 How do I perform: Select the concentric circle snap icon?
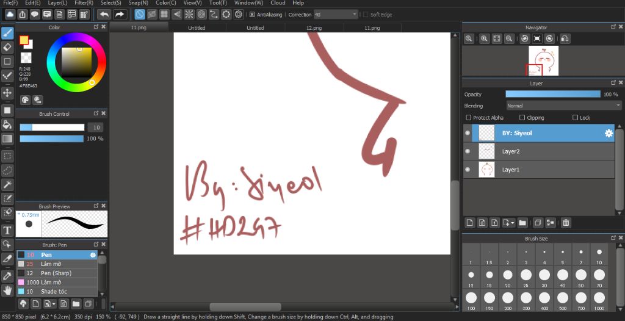pyautogui.click(x=201, y=15)
